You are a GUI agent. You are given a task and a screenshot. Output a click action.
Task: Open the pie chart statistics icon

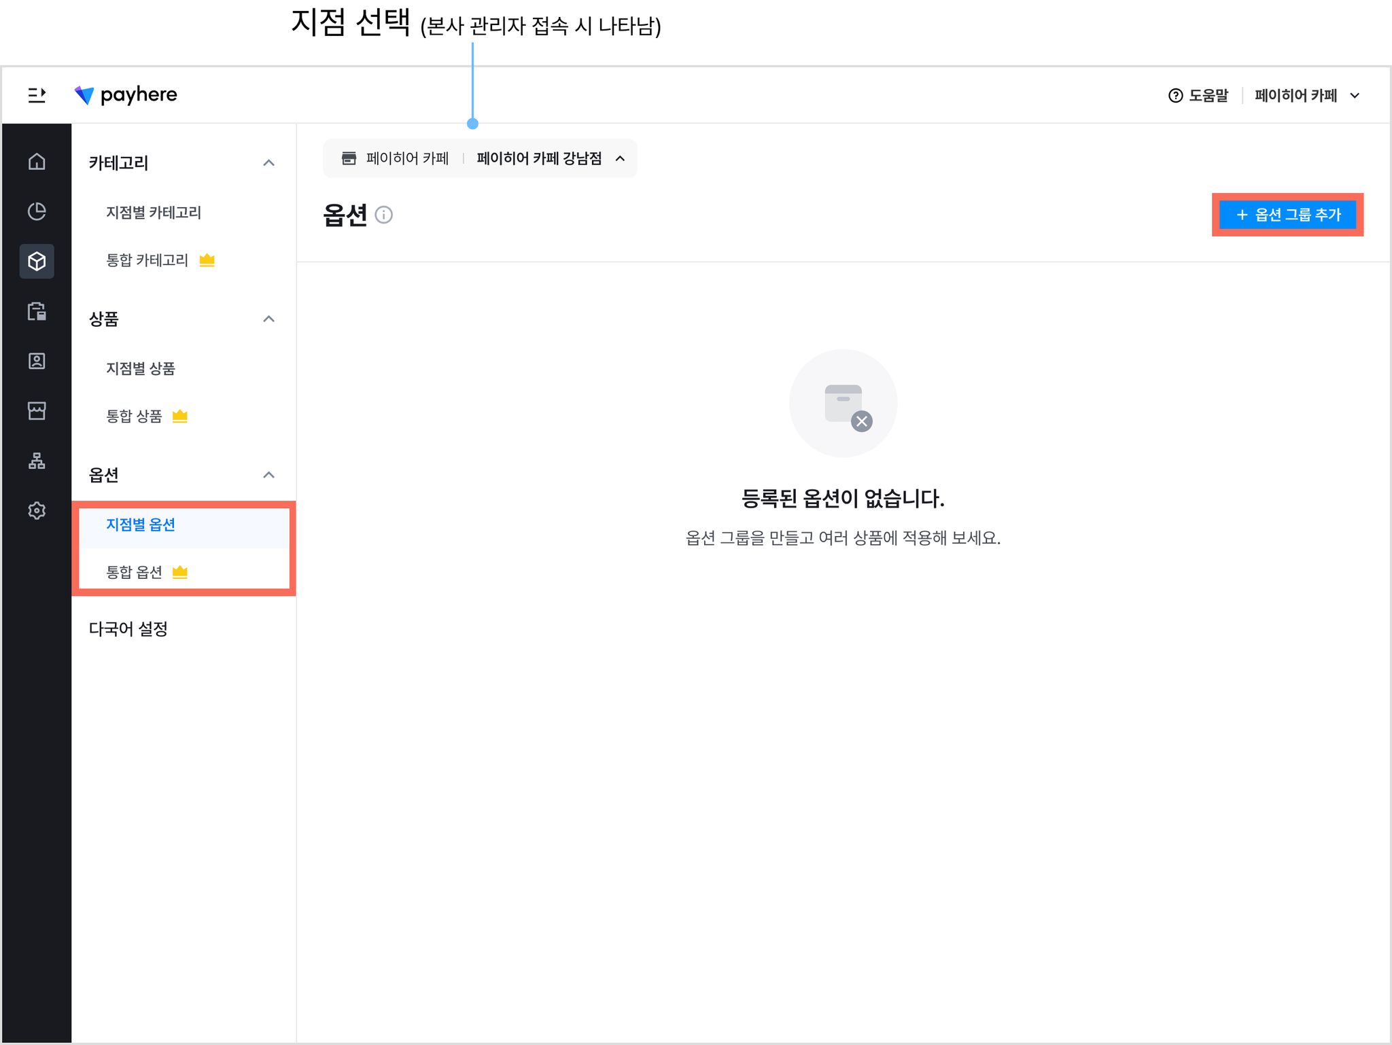coord(37,211)
